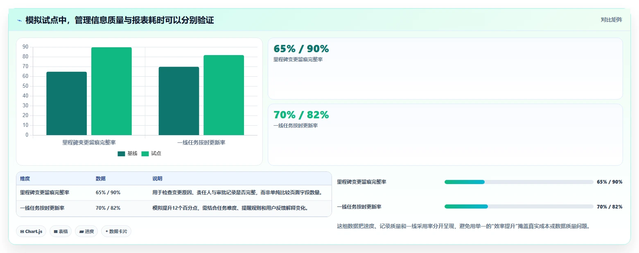This screenshot has width=639, height=253.
Task: Click the 维度 column header
Action: click(25, 179)
